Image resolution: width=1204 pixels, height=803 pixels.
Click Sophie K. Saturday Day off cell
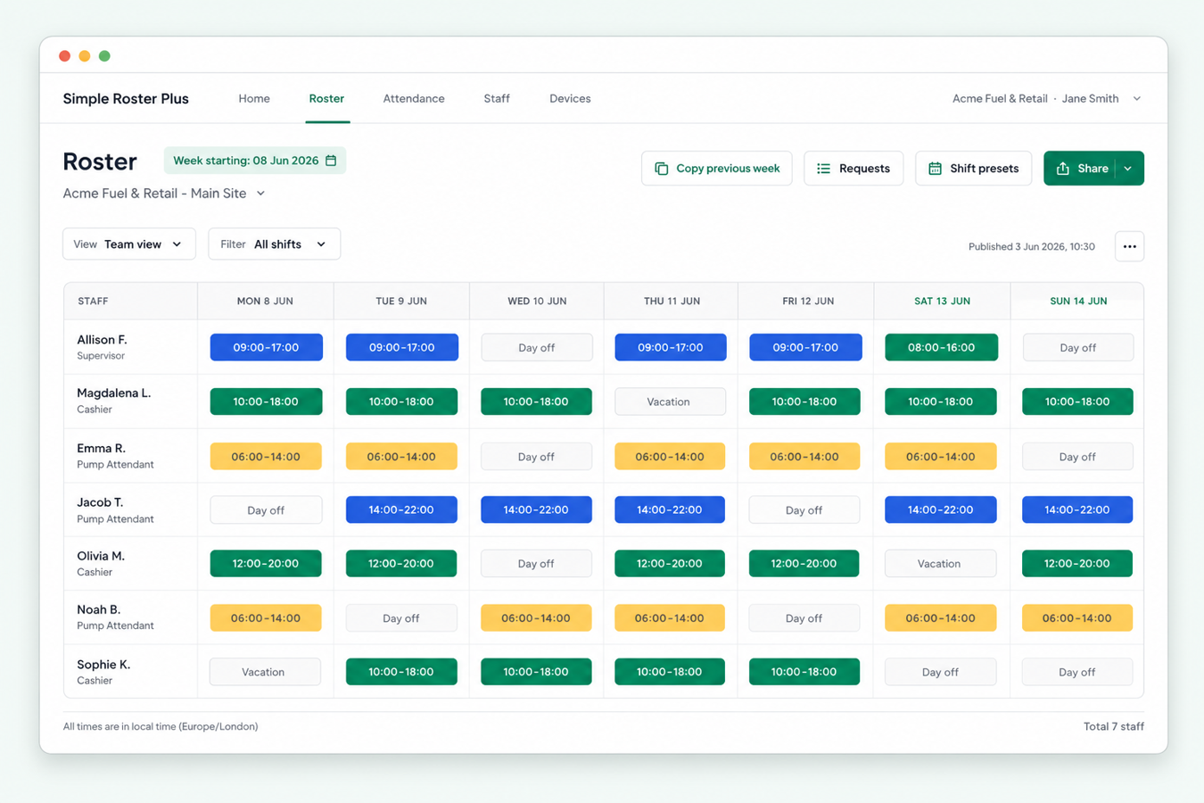click(940, 672)
